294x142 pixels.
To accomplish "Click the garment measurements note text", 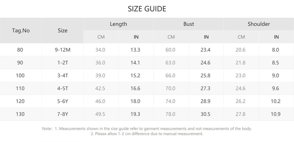I will (147, 129).
